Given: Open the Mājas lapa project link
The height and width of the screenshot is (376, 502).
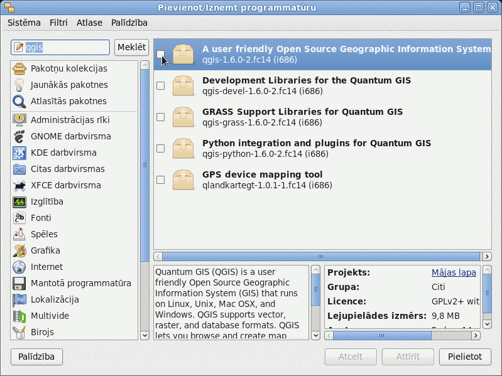Looking at the screenshot, I should (454, 272).
